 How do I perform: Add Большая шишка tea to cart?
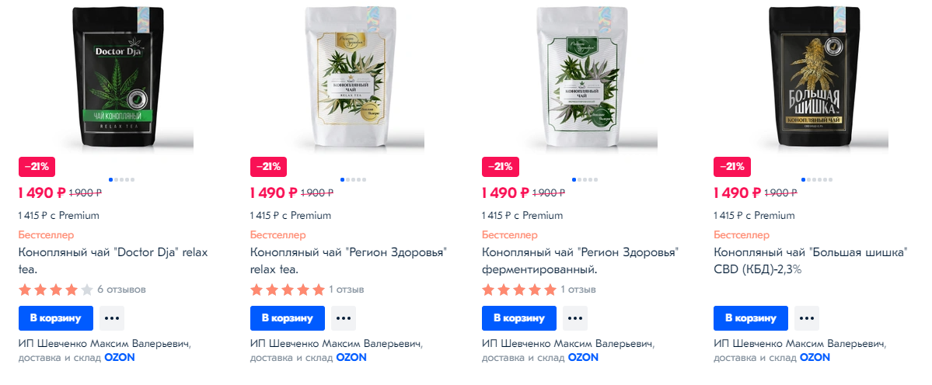(751, 318)
